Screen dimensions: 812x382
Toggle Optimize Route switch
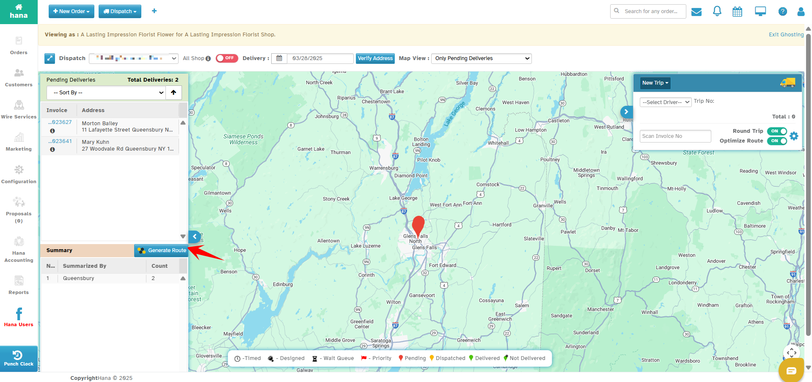[777, 141]
